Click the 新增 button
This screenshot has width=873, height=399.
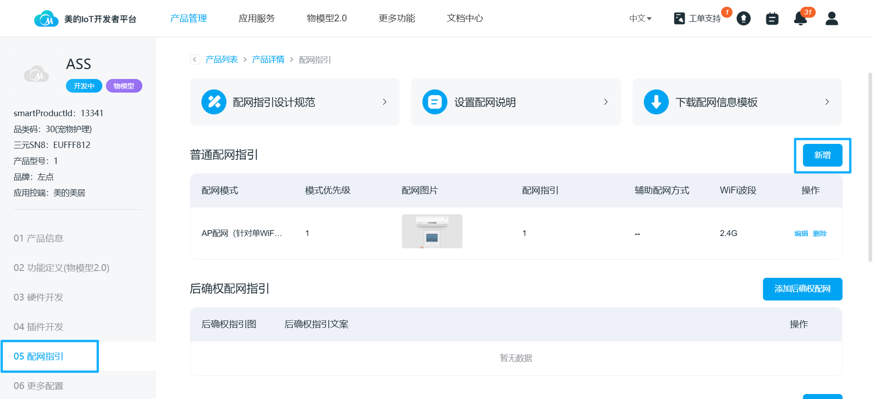[x=822, y=155]
